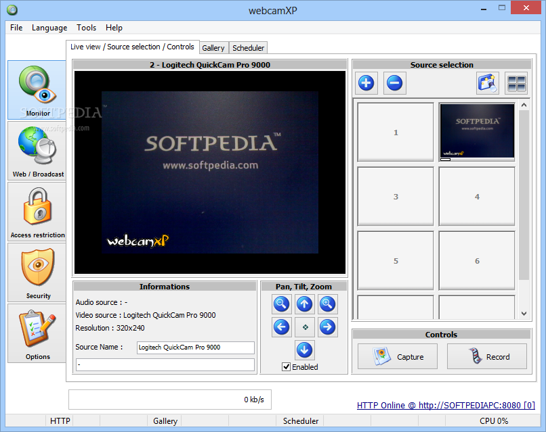This screenshot has width=546, height=432.
Task: Open the source wizard picture icon
Action: pos(488,83)
